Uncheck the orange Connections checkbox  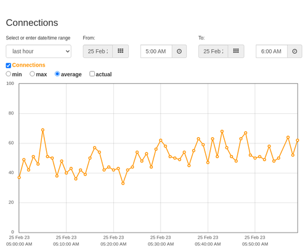tap(9, 65)
